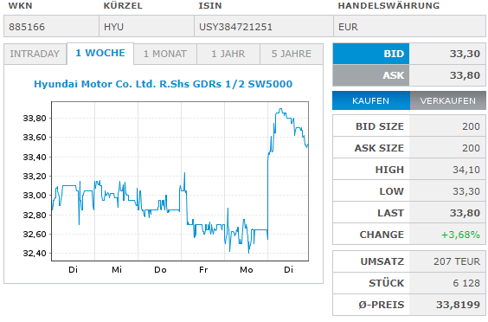The height and width of the screenshot is (322, 488).
Task: Click the Fr x-axis label
Action: pos(203,270)
